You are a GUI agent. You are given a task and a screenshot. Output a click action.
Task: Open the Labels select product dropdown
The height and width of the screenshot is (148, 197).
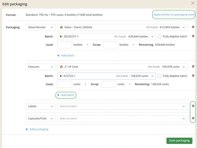pyautogui.click(x=122, y=106)
